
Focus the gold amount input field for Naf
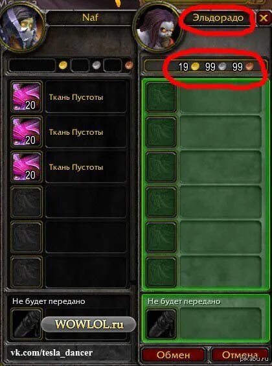[x=32, y=65]
